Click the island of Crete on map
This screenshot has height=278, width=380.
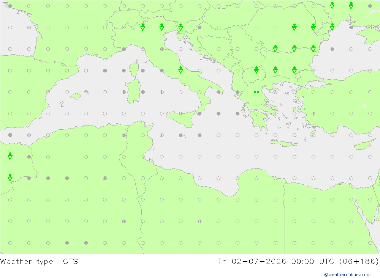[284, 143]
